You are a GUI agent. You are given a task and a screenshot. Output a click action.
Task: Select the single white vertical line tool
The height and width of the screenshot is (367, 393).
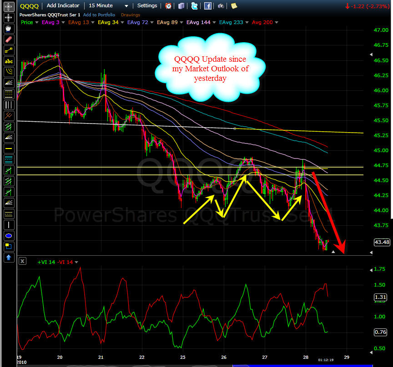pos(9,225)
